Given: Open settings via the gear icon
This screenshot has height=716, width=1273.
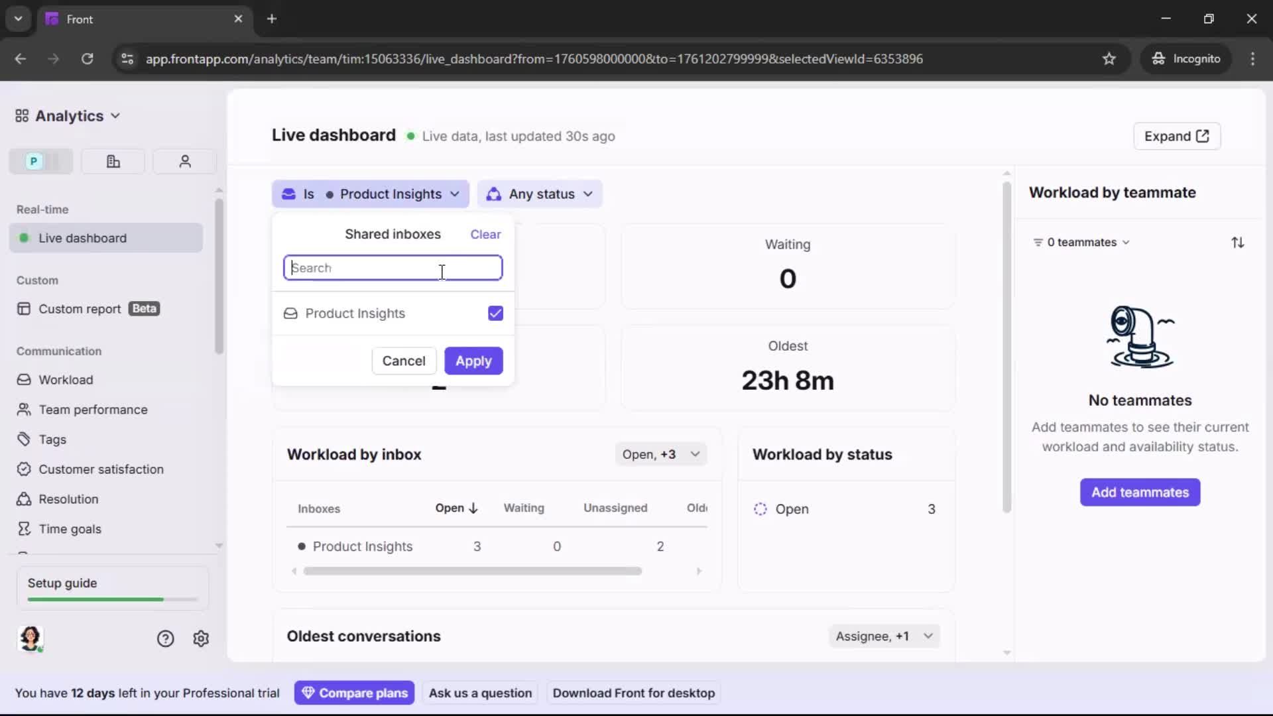Looking at the screenshot, I should [x=201, y=638].
